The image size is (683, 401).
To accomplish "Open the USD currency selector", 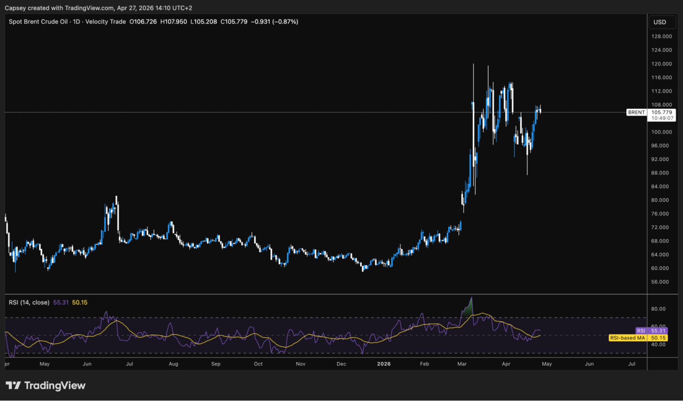I will [662, 22].
